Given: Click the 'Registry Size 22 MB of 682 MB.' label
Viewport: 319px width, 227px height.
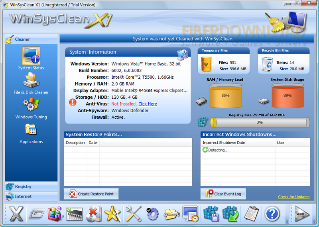Looking at the screenshot, I should point(256,115).
